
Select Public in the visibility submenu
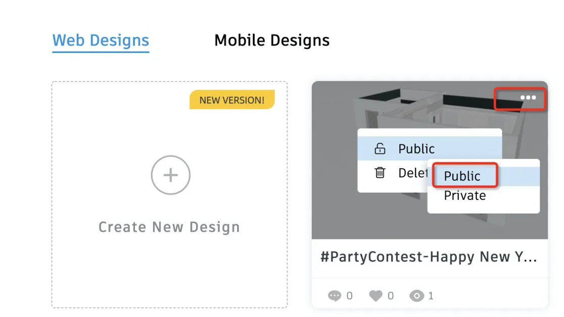[462, 176]
